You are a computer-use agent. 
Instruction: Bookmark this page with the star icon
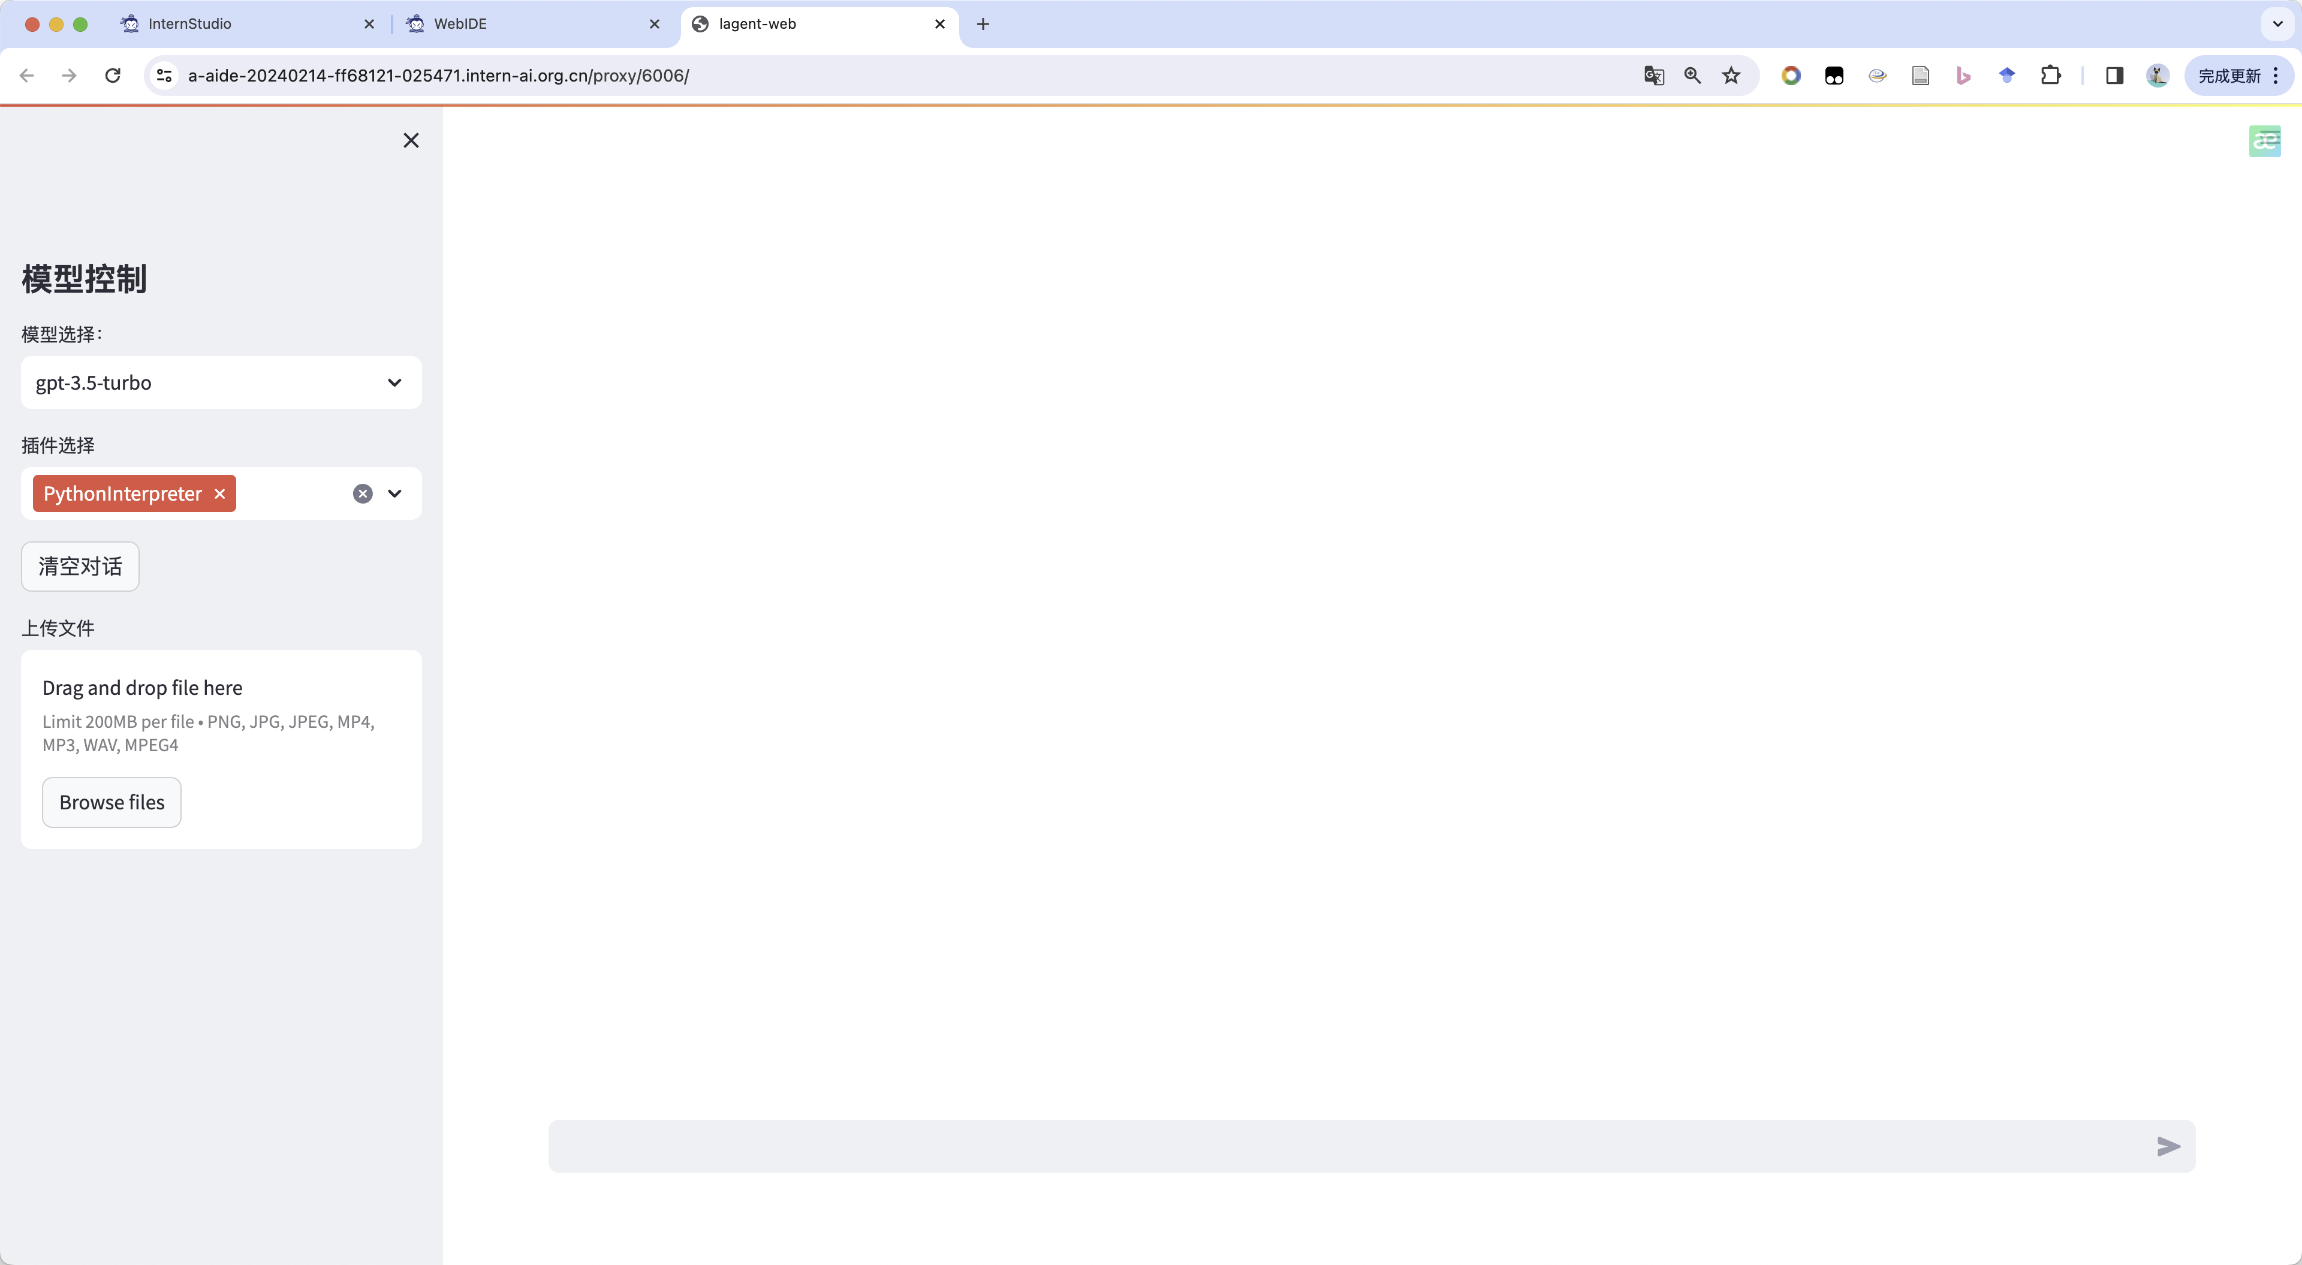click(x=1731, y=76)
